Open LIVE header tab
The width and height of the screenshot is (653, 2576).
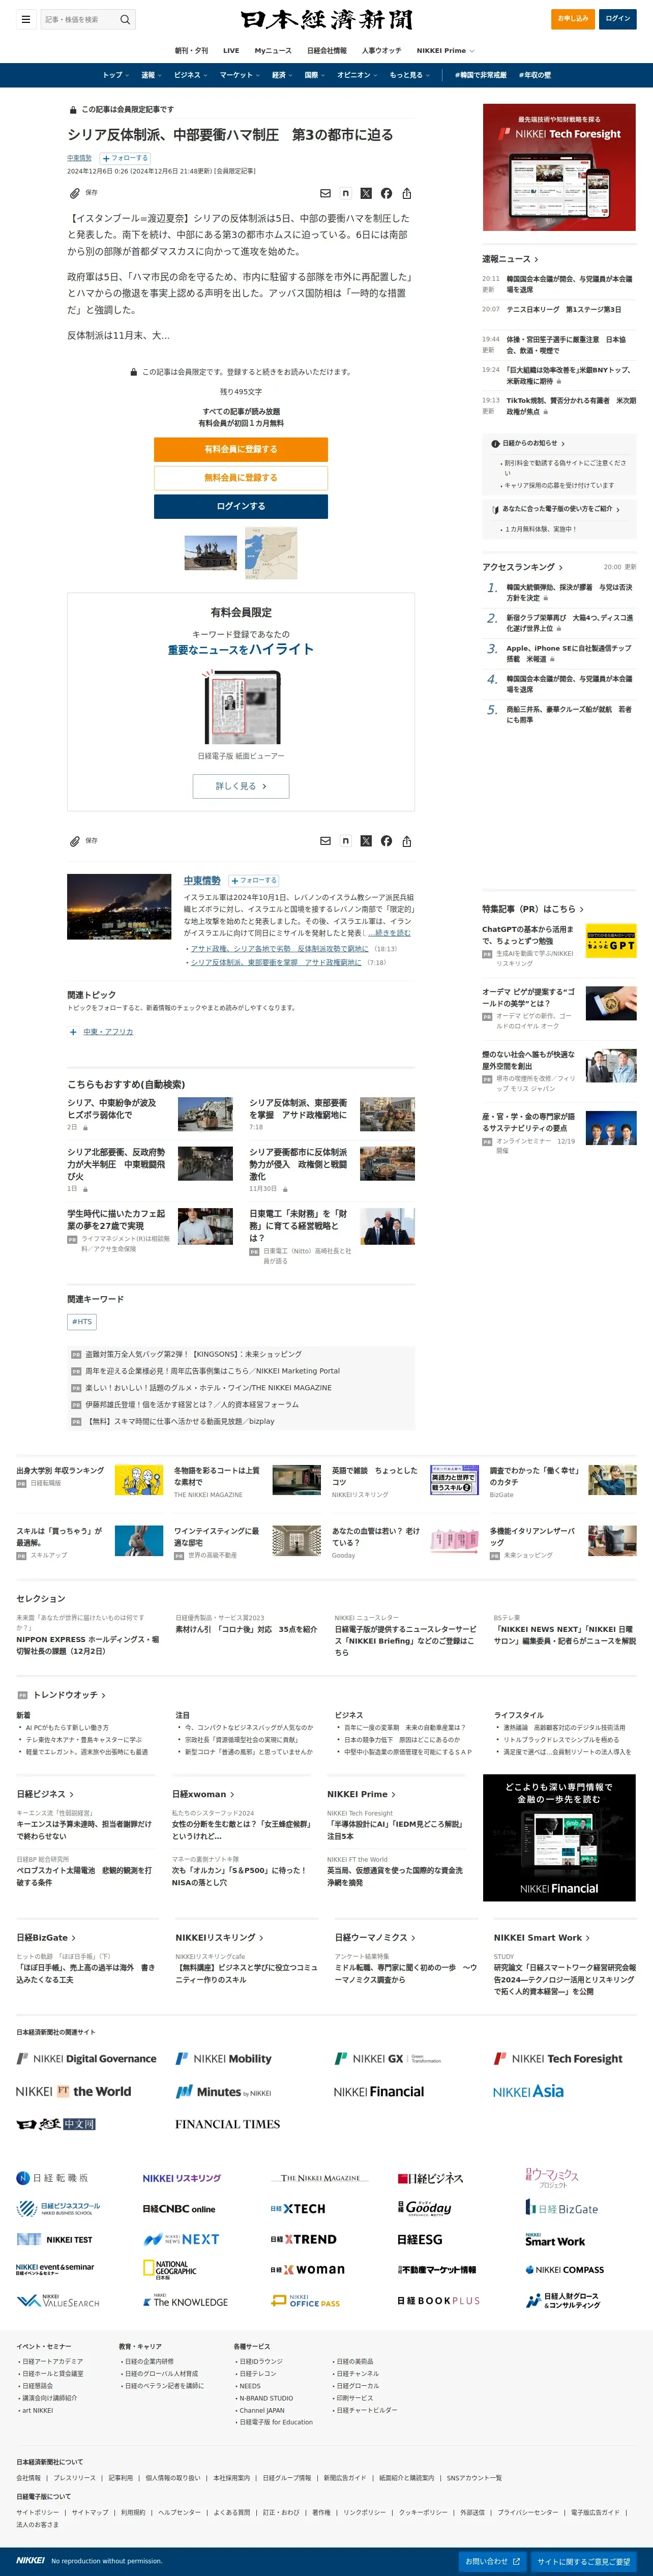[x=231, y=50]
